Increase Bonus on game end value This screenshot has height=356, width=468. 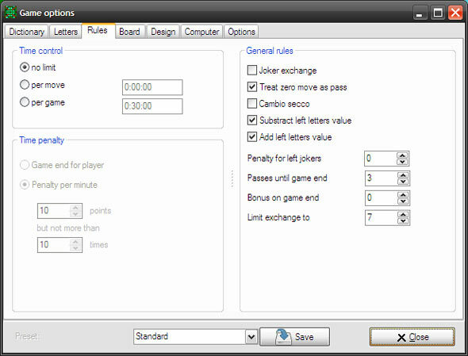click(x=403, y=195)
